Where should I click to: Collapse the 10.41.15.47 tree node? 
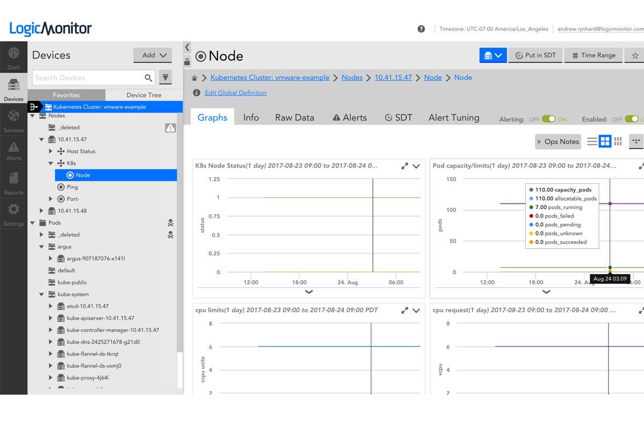42,139
